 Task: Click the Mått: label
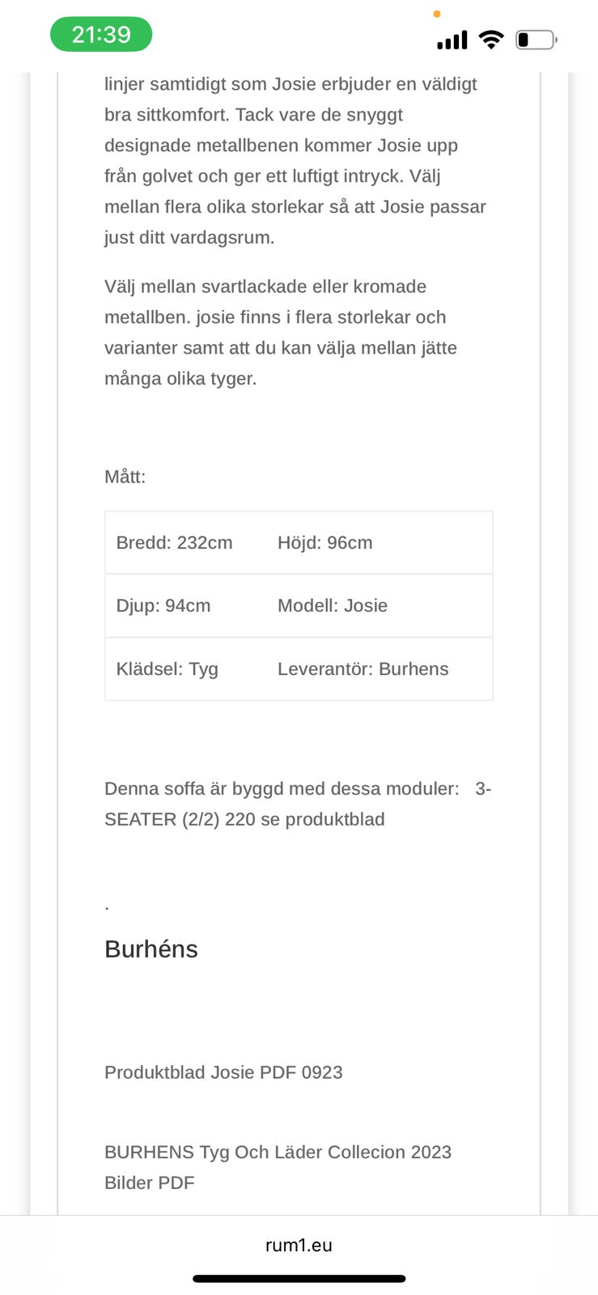point(125,477)
